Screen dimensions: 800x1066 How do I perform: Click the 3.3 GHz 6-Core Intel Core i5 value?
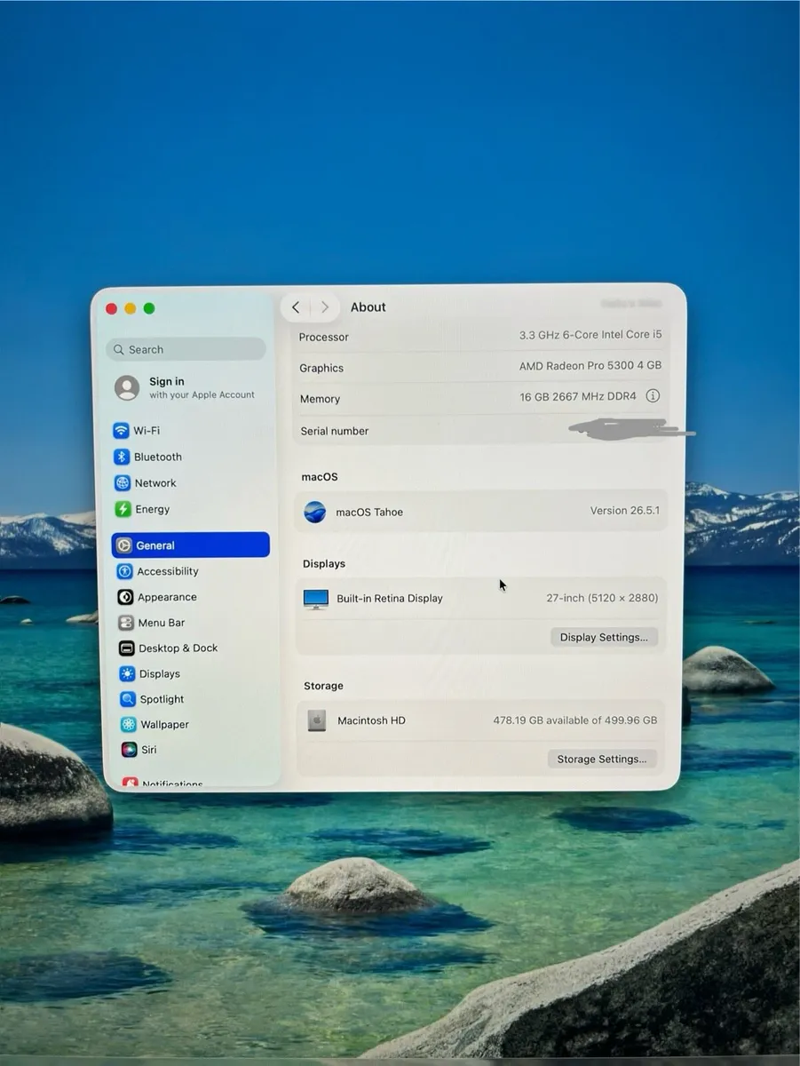(x=590, y=335)
